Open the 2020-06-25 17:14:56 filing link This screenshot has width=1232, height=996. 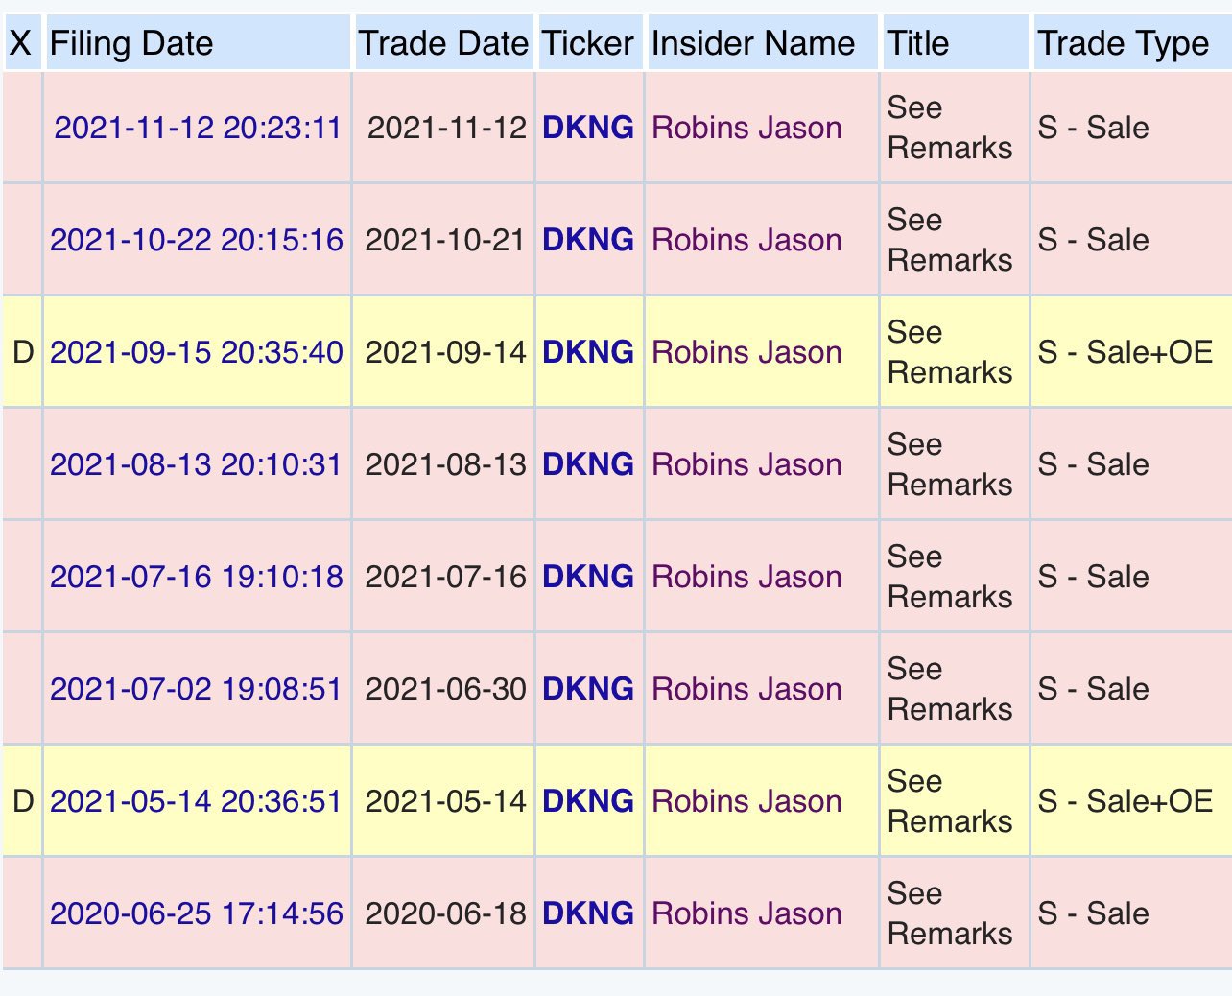tap(197, 913)
